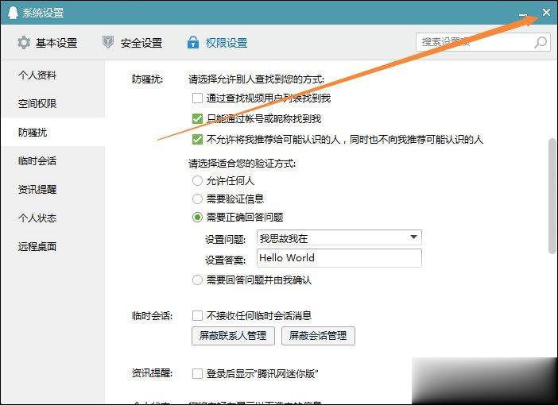
Task: Click the shield icon beside 安全设置
Action: [108, 42]
